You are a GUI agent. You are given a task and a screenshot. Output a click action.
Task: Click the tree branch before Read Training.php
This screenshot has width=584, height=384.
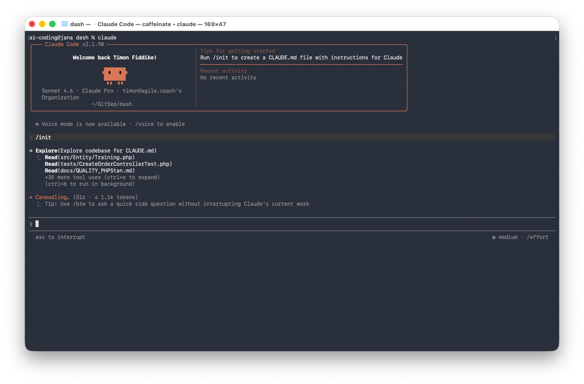tap(39, 157)
